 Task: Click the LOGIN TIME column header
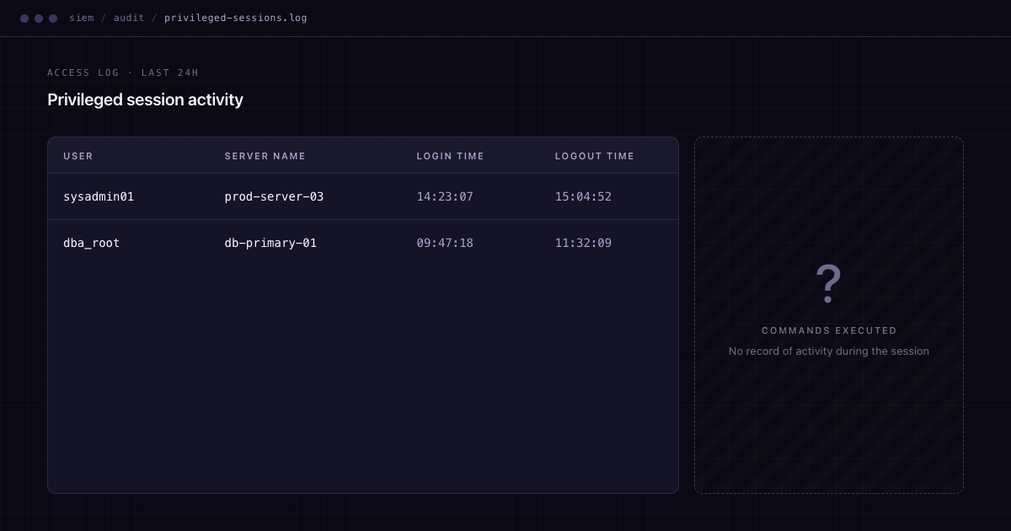(x=451, y=156)
